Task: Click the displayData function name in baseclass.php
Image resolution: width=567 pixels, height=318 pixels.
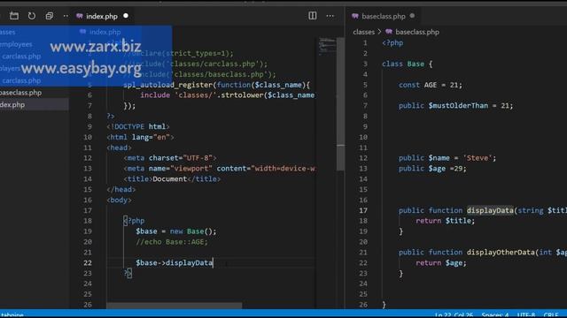Action: pyautogui.click(x=490, y=210)
